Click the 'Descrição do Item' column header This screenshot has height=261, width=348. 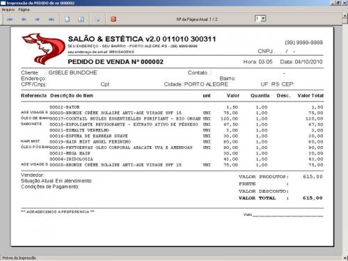72,95
